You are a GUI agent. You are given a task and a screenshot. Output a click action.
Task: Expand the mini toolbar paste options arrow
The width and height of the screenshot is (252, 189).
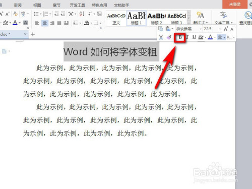click(172, 29)
